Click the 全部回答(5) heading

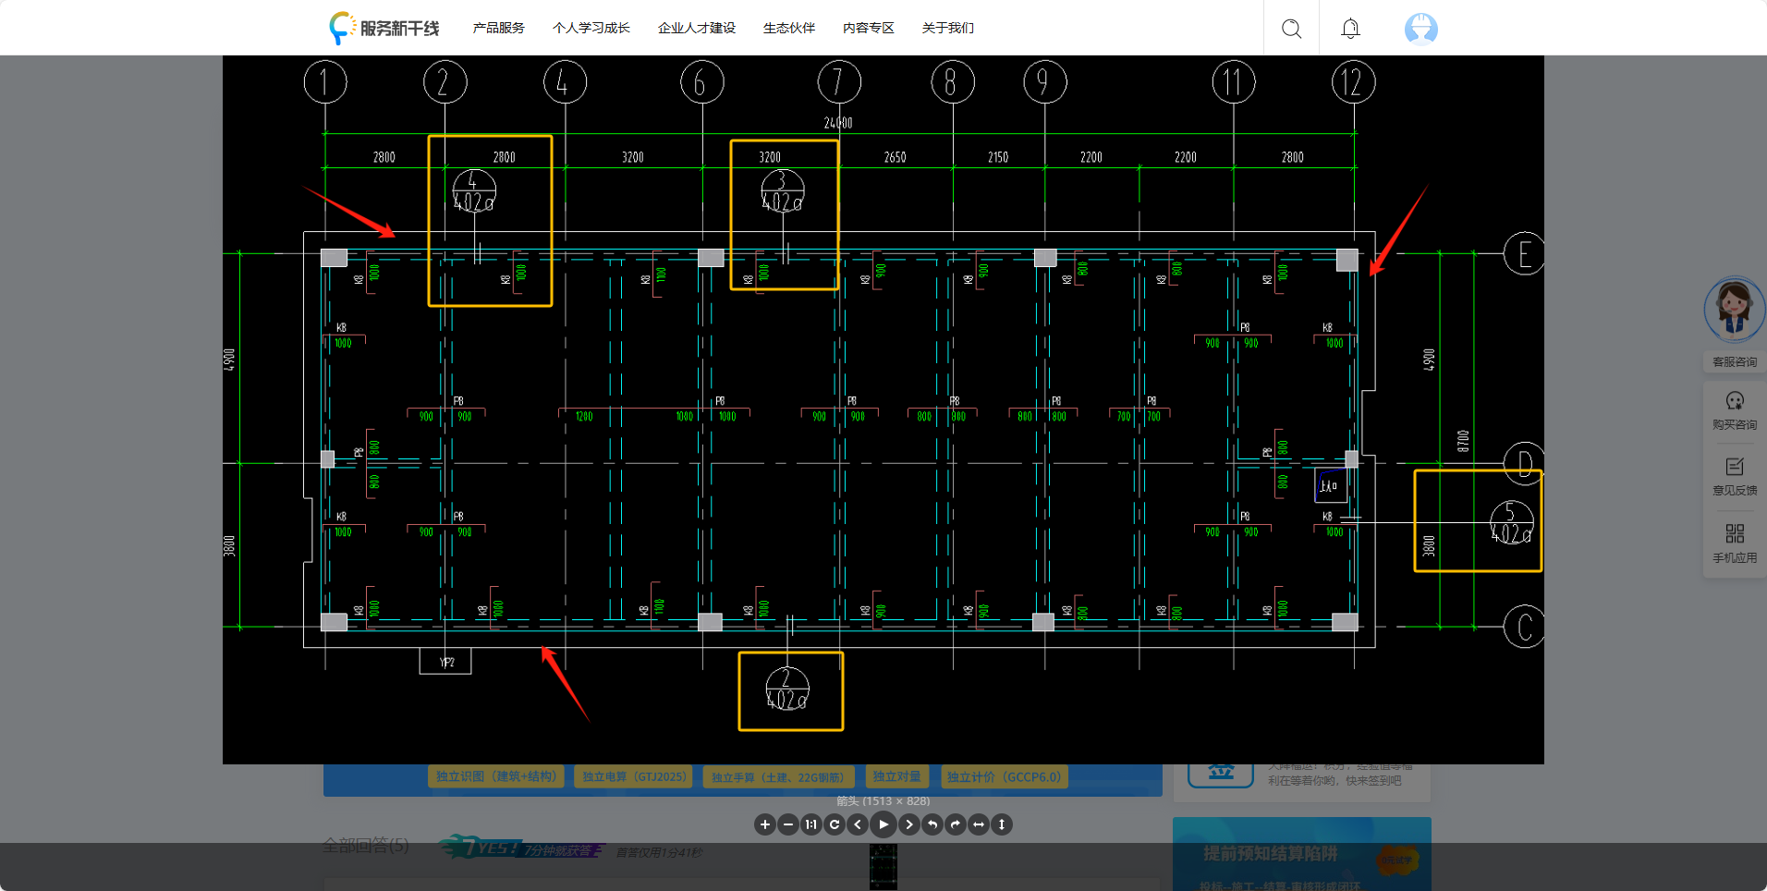coord(365,845)
